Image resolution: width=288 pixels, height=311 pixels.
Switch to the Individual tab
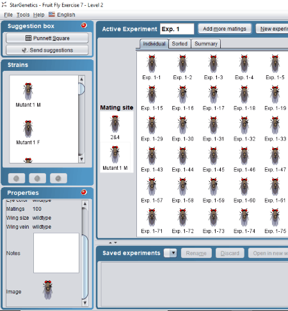(x=154, y=43)
